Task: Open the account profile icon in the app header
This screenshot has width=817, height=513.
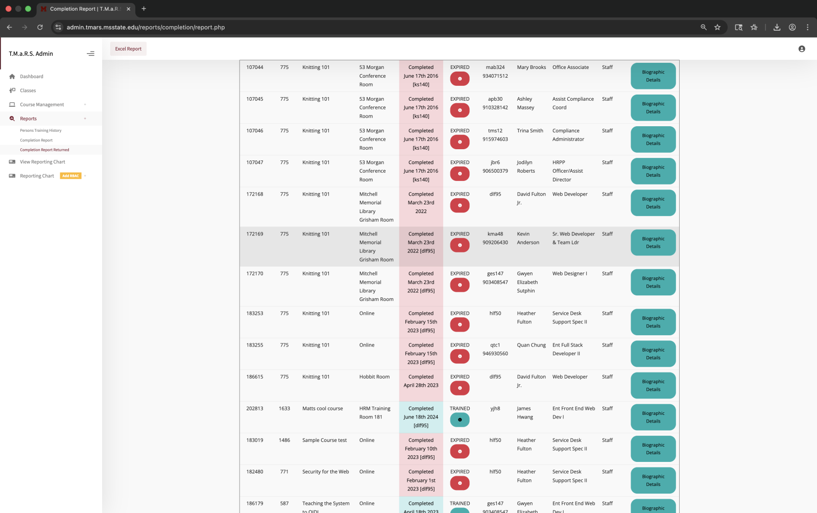Action: 801,49
